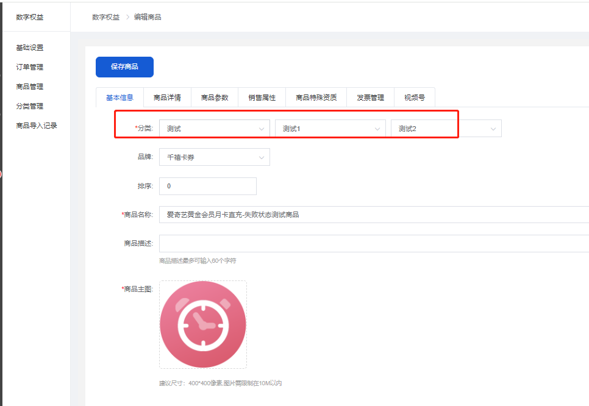Click the 数字权益 breadcrumb link
Screen dimensions: 589x406
[105, 17]
